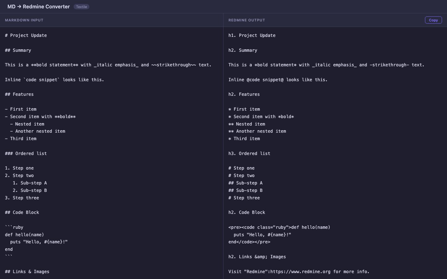Click the "```ruby" code fence line
This screenshot has height=279, width=447.
coord(14,227)
